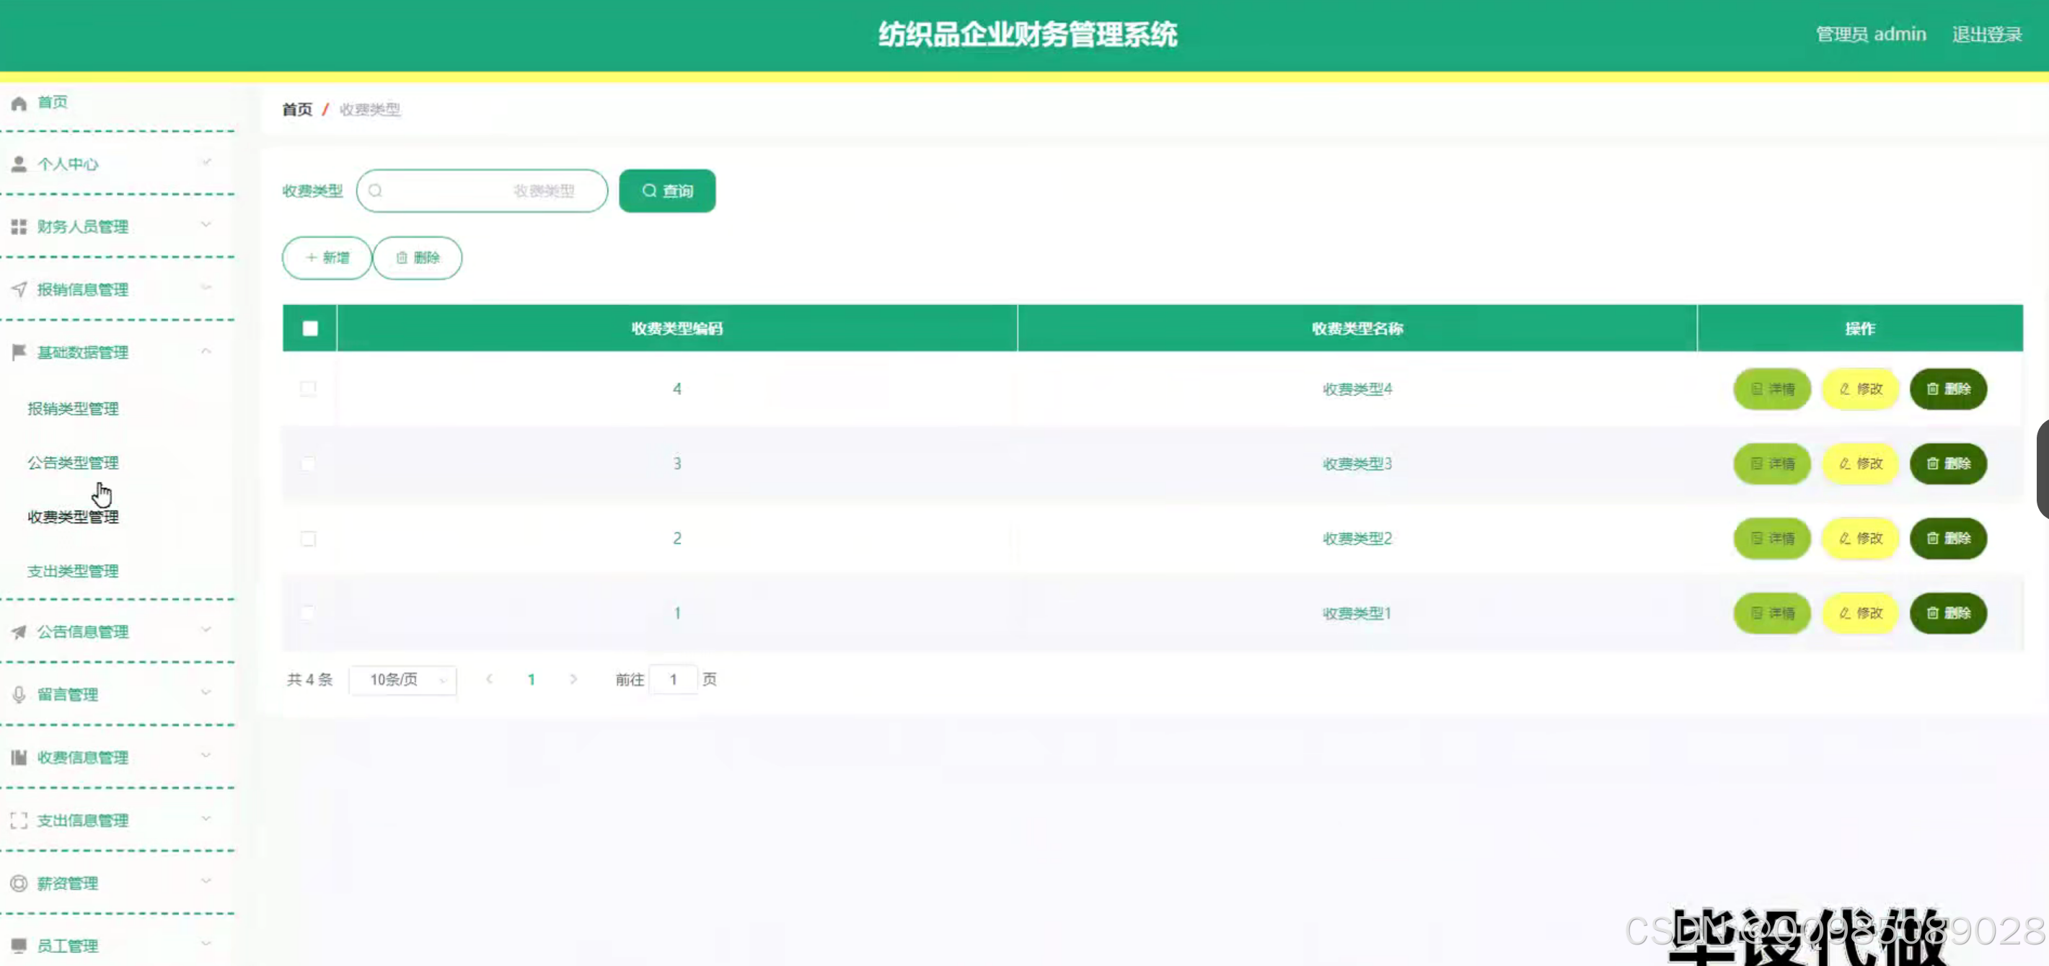2049x966 pixels.
Task: Open 财务人员管理 via its grid icon
Action: (17, 226)
